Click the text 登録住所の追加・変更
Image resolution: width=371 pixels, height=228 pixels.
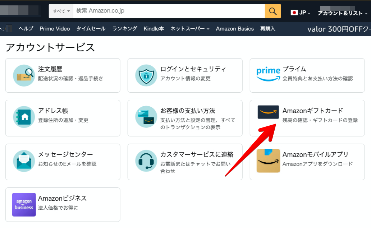tap(63, 120)
